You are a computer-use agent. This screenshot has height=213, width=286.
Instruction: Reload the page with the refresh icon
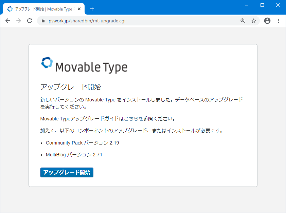tap(30, 21)
